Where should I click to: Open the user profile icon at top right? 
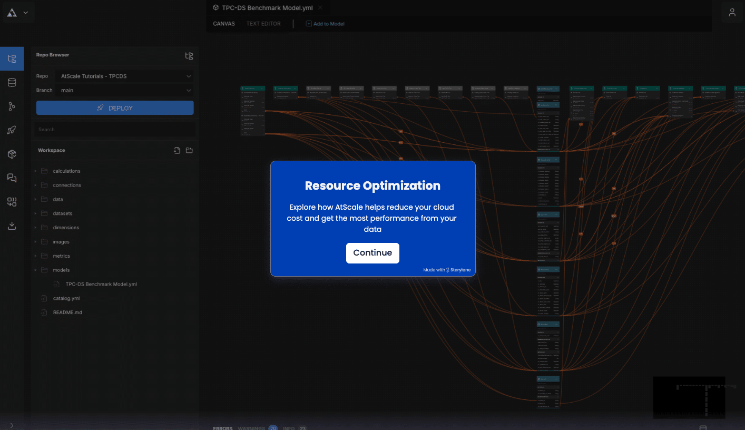coord(732,12)
